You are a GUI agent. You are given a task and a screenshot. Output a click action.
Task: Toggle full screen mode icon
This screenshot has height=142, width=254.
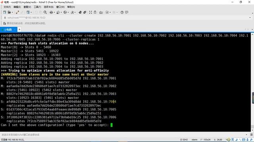pyautogui.click(x=90, y=12)
